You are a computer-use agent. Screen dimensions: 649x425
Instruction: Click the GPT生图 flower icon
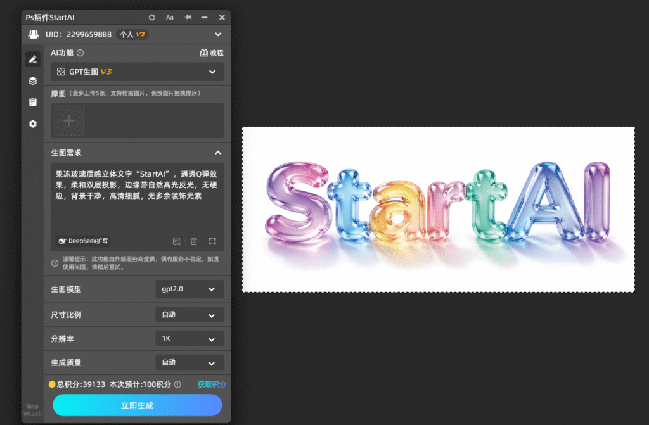61,72
